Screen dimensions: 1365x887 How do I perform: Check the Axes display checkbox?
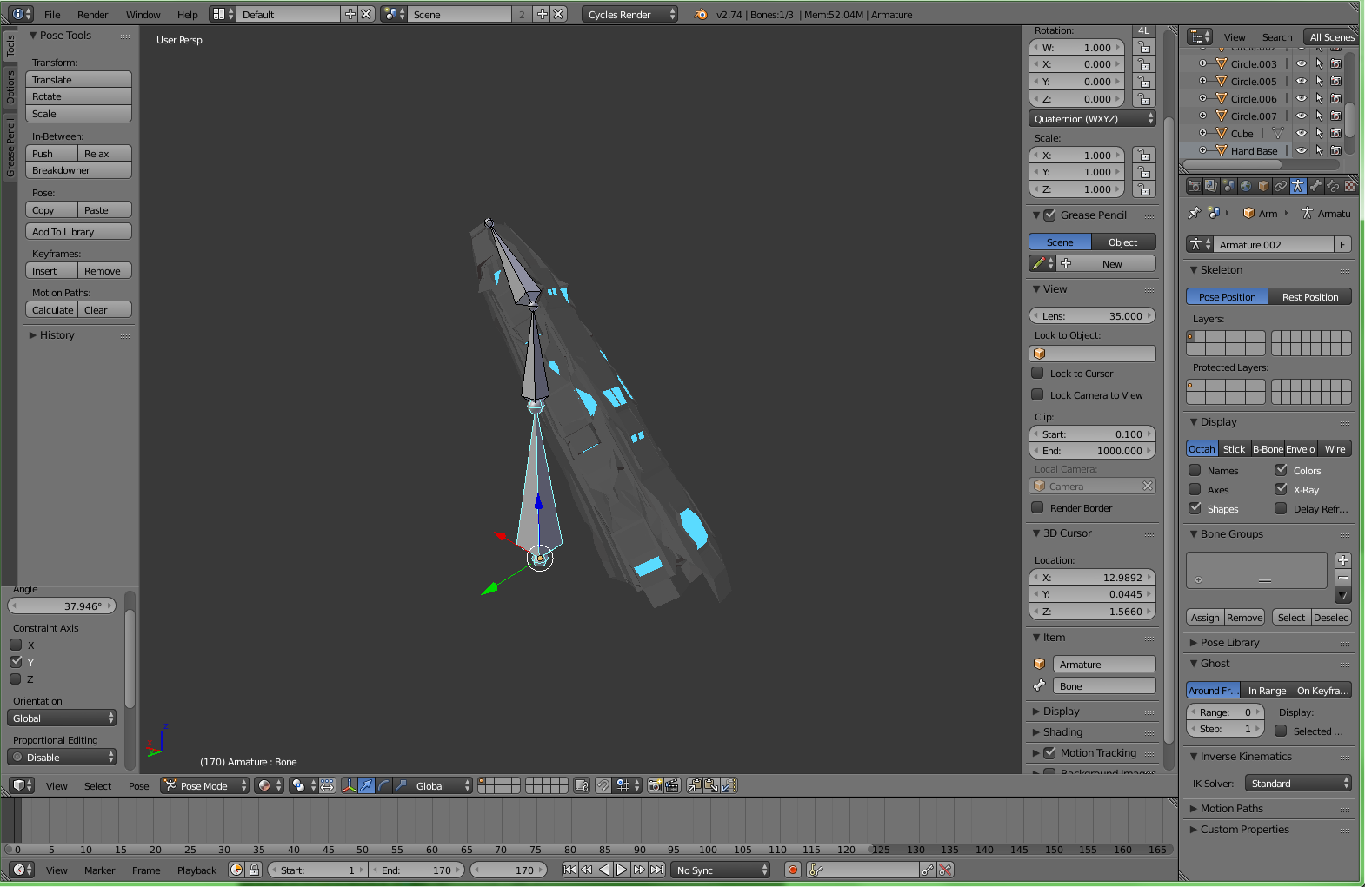[1195, 489]
